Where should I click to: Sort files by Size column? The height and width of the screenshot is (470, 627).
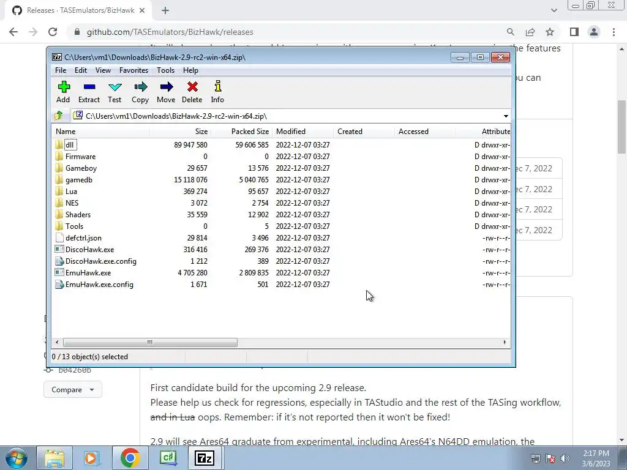tap(181, 131)
